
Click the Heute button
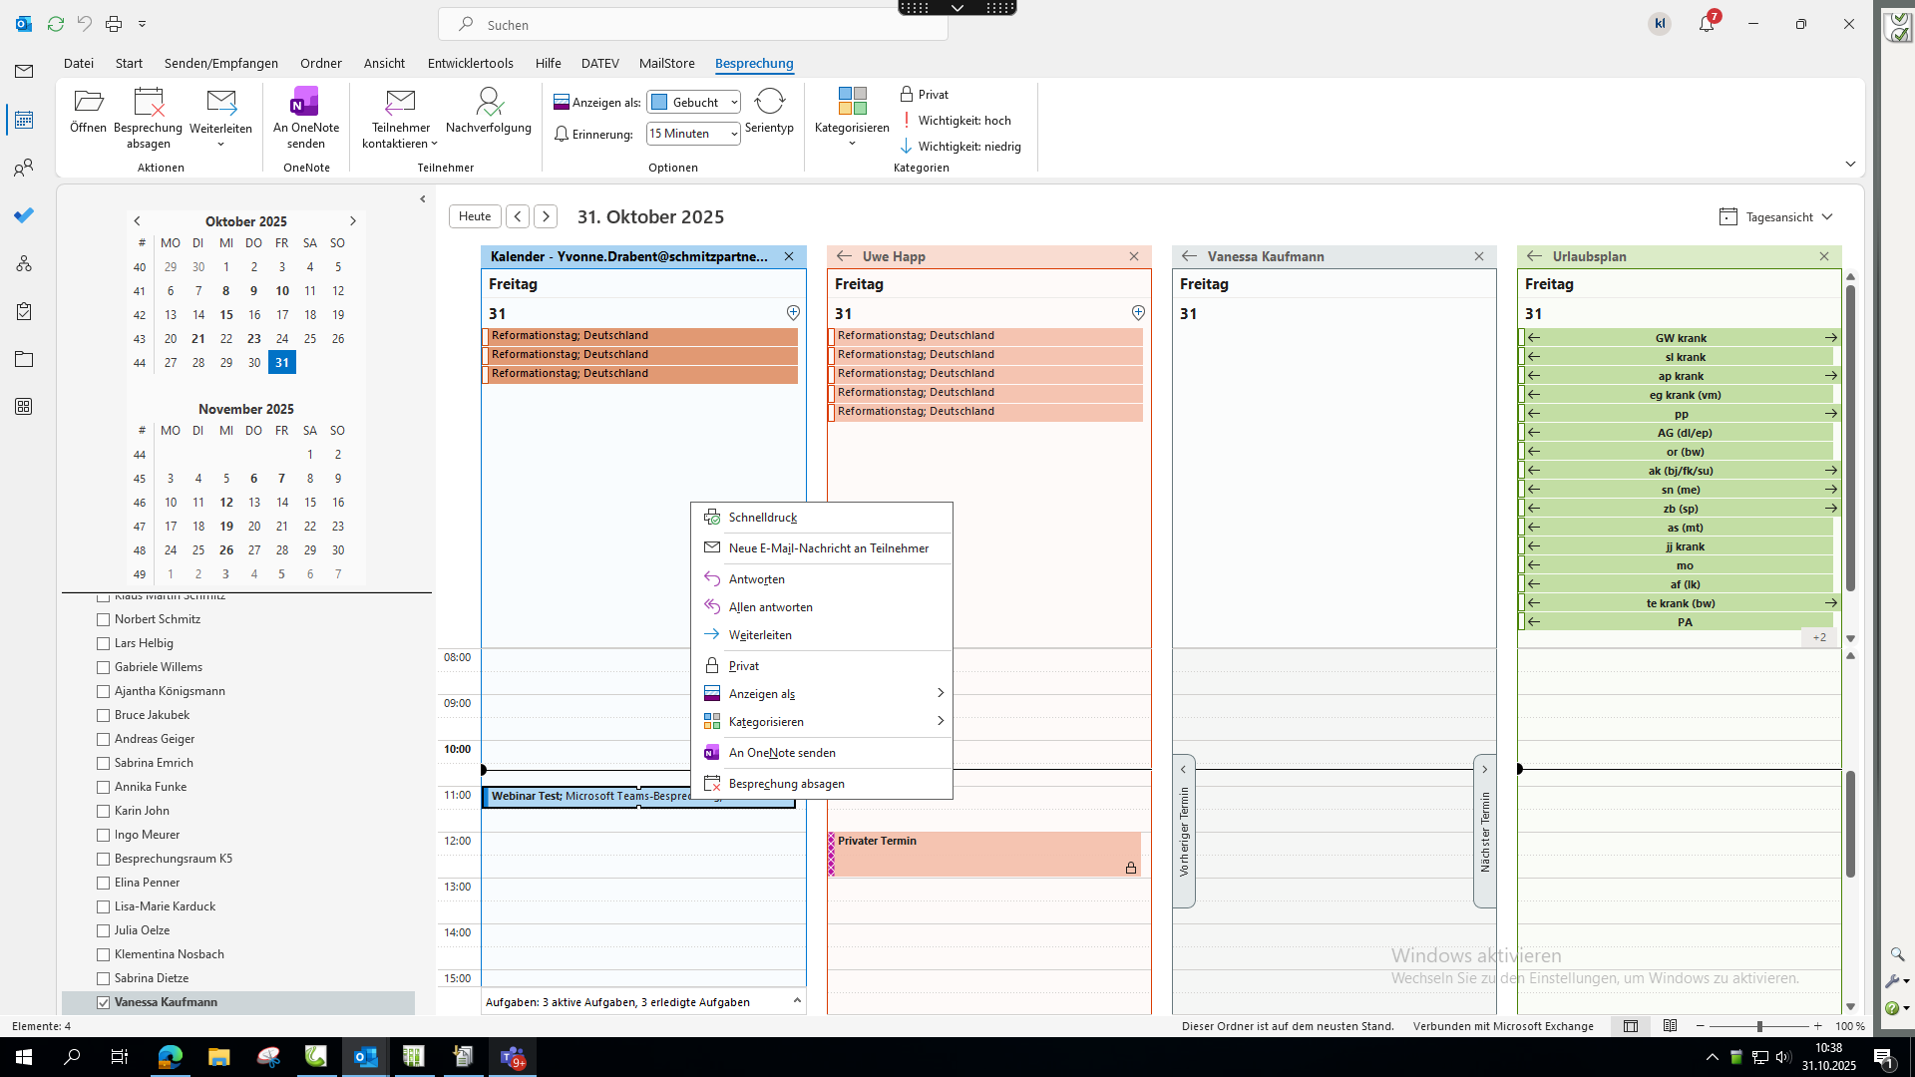pos(475,216)
